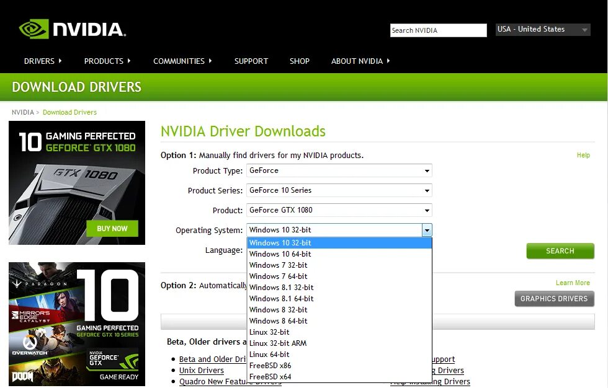Go to the SUPPORT page
The height and width of the screenshot is (388, 608).
pyautogui.click(x=251, y=61)
